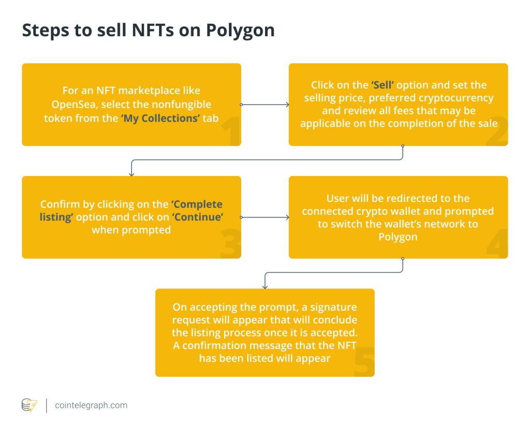Image resolution: width=530 pixels, height=435 pixels.
Task: Click the arrowhead pointing down to step 5
Action: 265,286
